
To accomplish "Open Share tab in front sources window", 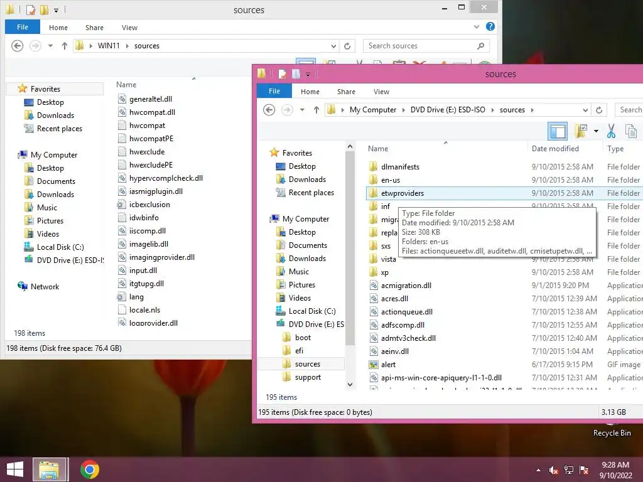I will [346, 92].
